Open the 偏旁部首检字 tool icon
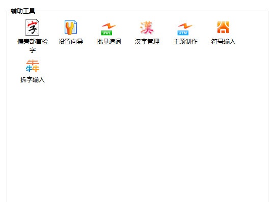Screen dimensions: 275x202 (33, 27)
